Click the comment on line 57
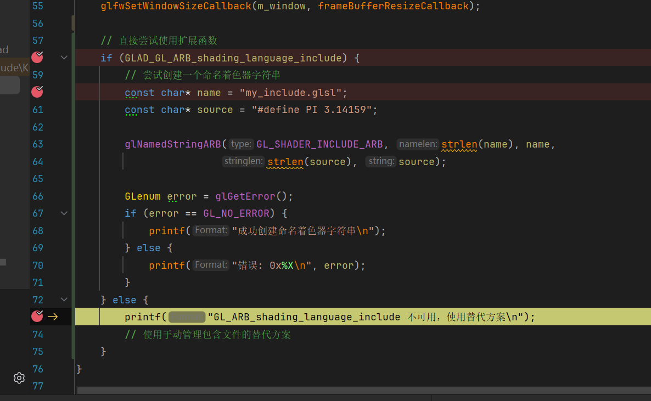This screenshot has width=651, height=401. tap(159, 41)
